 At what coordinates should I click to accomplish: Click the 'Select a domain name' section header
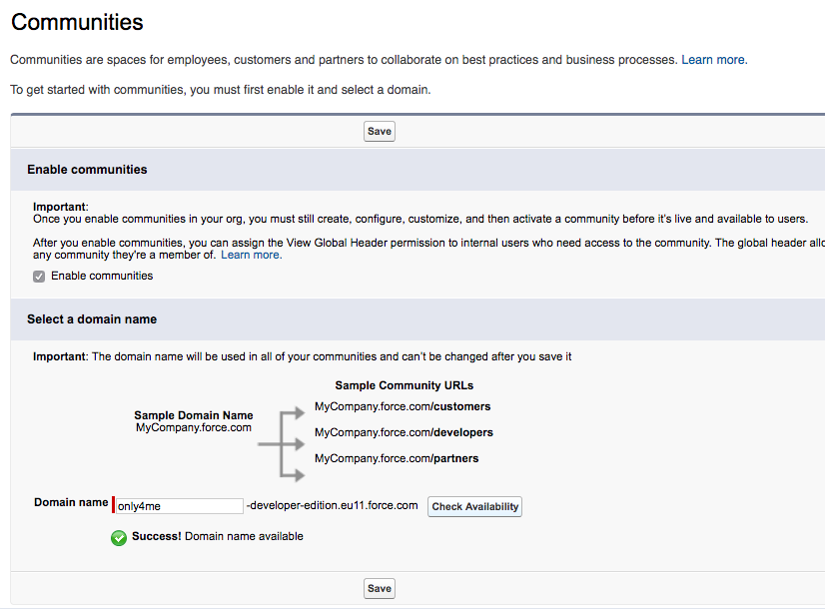click(92, 319)
